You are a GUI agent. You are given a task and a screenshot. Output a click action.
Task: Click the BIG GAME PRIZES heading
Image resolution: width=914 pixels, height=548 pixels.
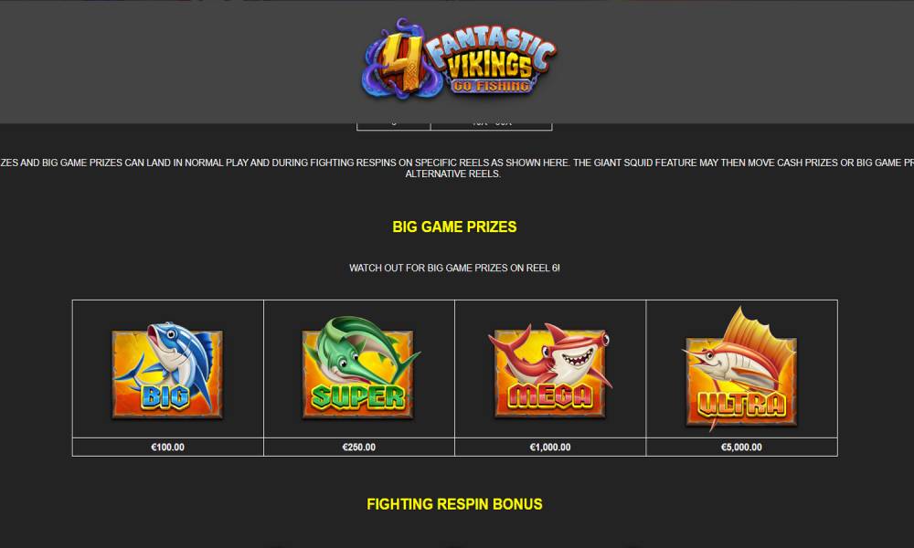coord(454,227)
